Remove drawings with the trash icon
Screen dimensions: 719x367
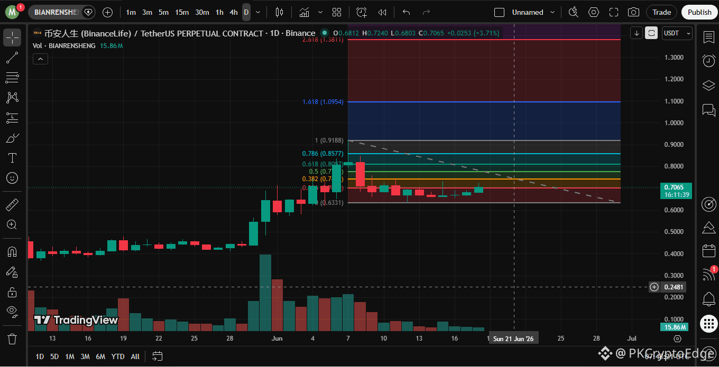[x=12, y=338]
